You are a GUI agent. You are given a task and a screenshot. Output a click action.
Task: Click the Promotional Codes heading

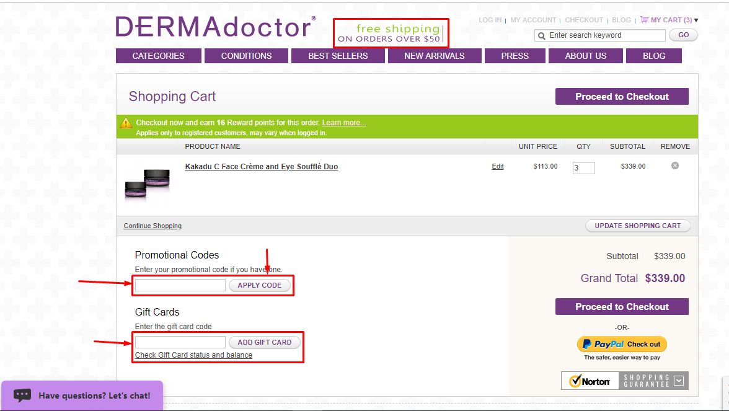pyautogui.click(x=177, y=255)
